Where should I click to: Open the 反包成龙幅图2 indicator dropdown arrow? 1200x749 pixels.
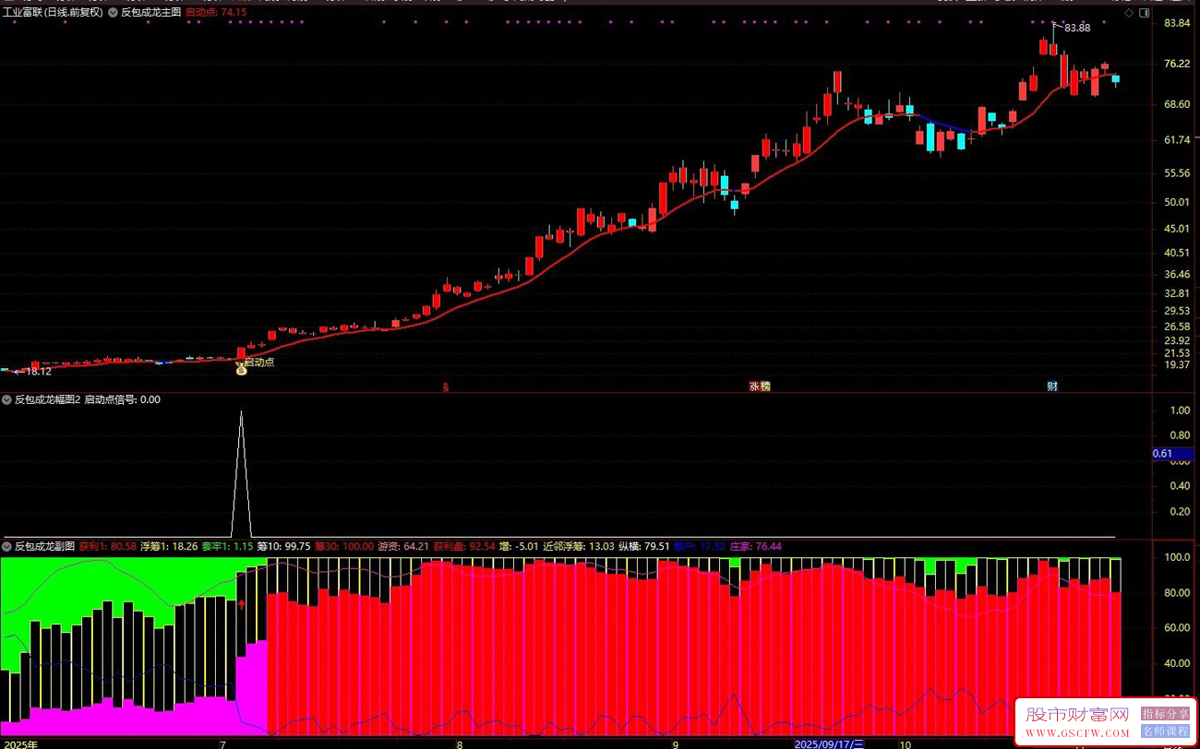coord(6,400)
